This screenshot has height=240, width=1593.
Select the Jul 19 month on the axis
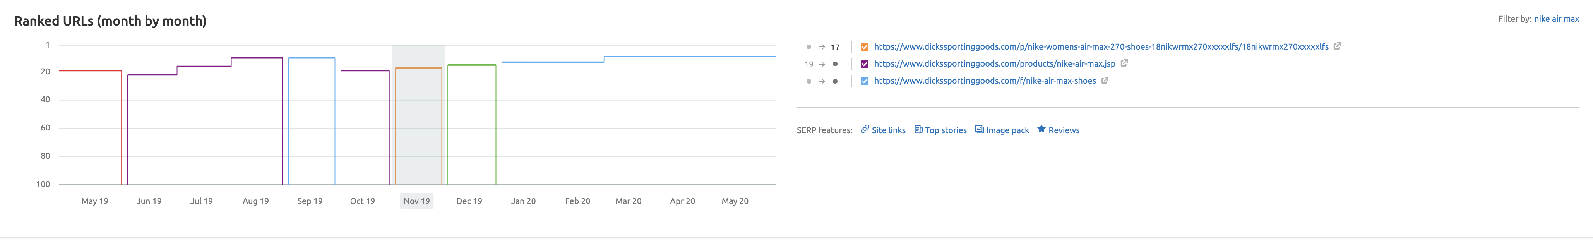click(x=202, y=201)
